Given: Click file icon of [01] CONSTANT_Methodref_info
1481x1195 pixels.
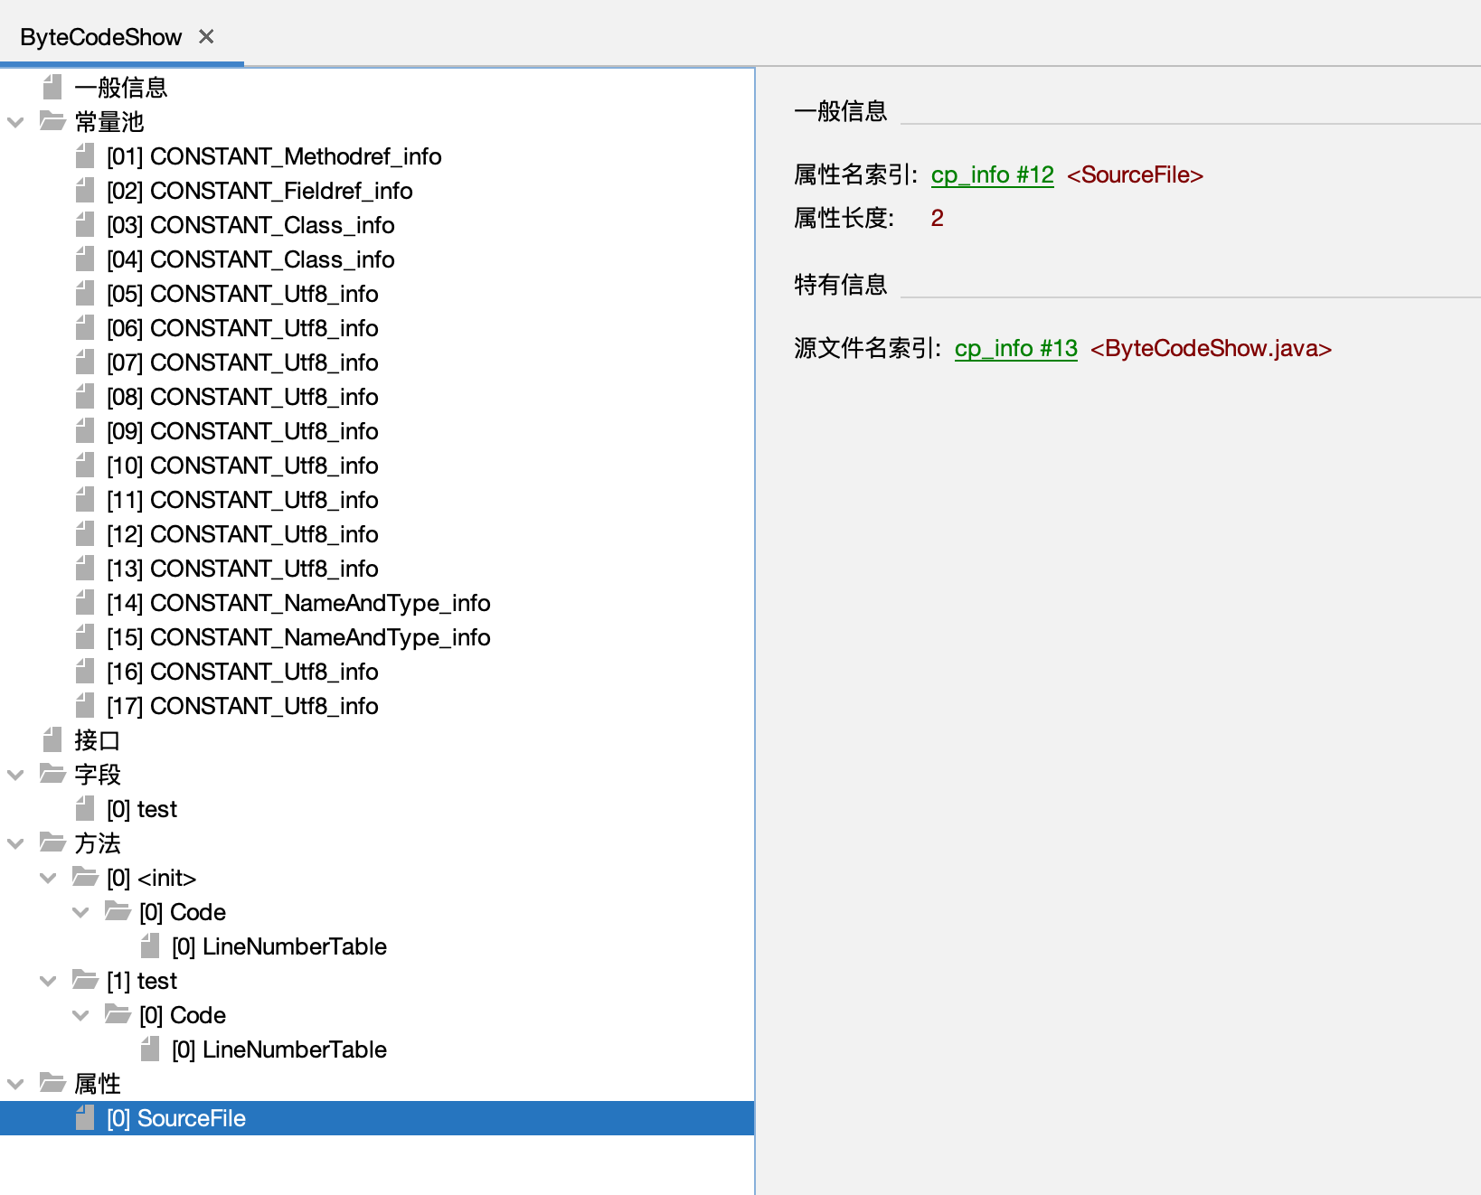Looking at the screenshot, I should point(85,156).
